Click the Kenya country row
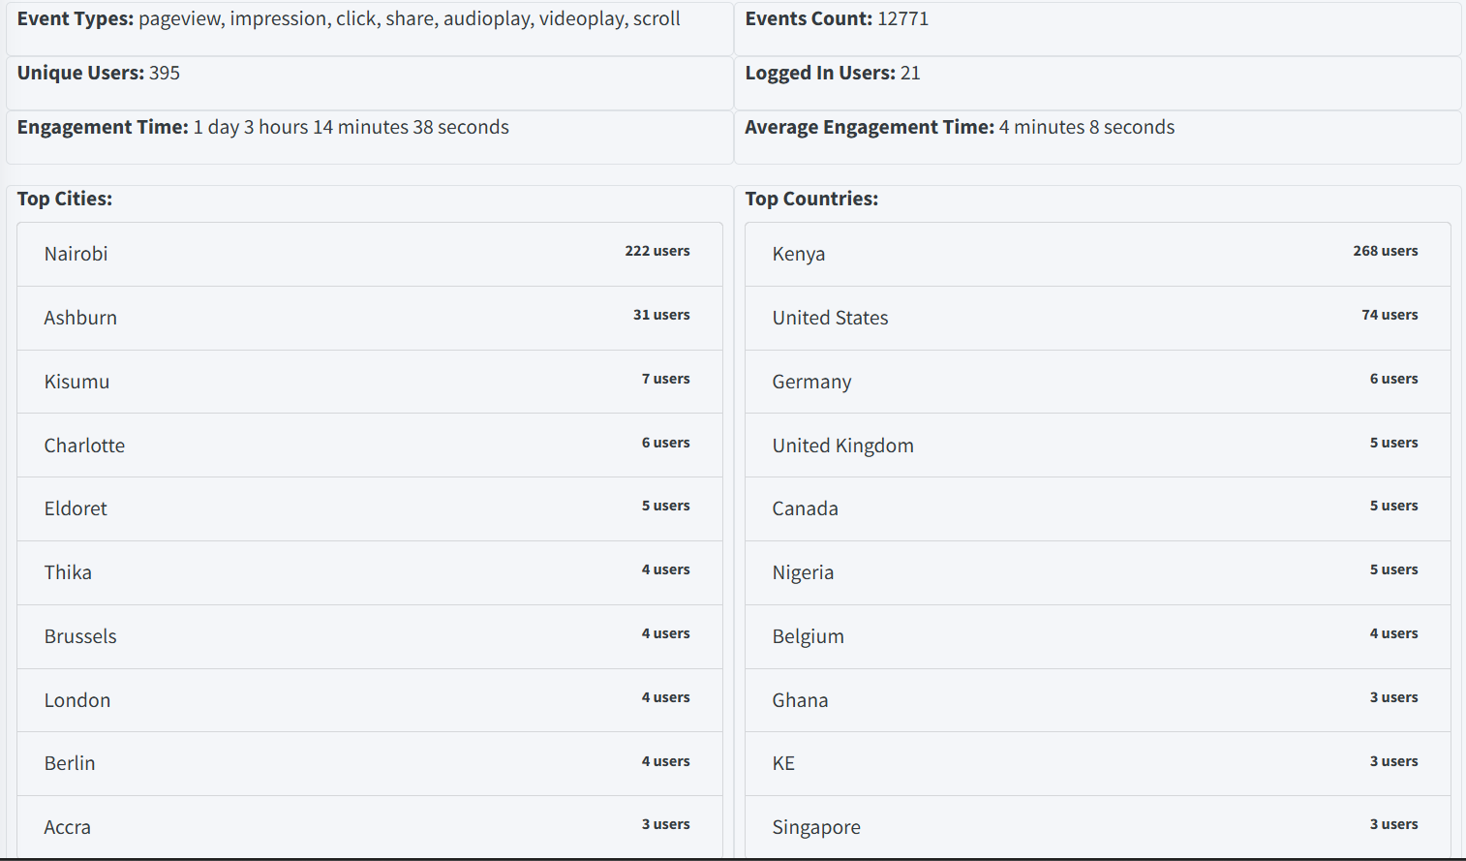 pyautogui.click(x=1097, y=254)
